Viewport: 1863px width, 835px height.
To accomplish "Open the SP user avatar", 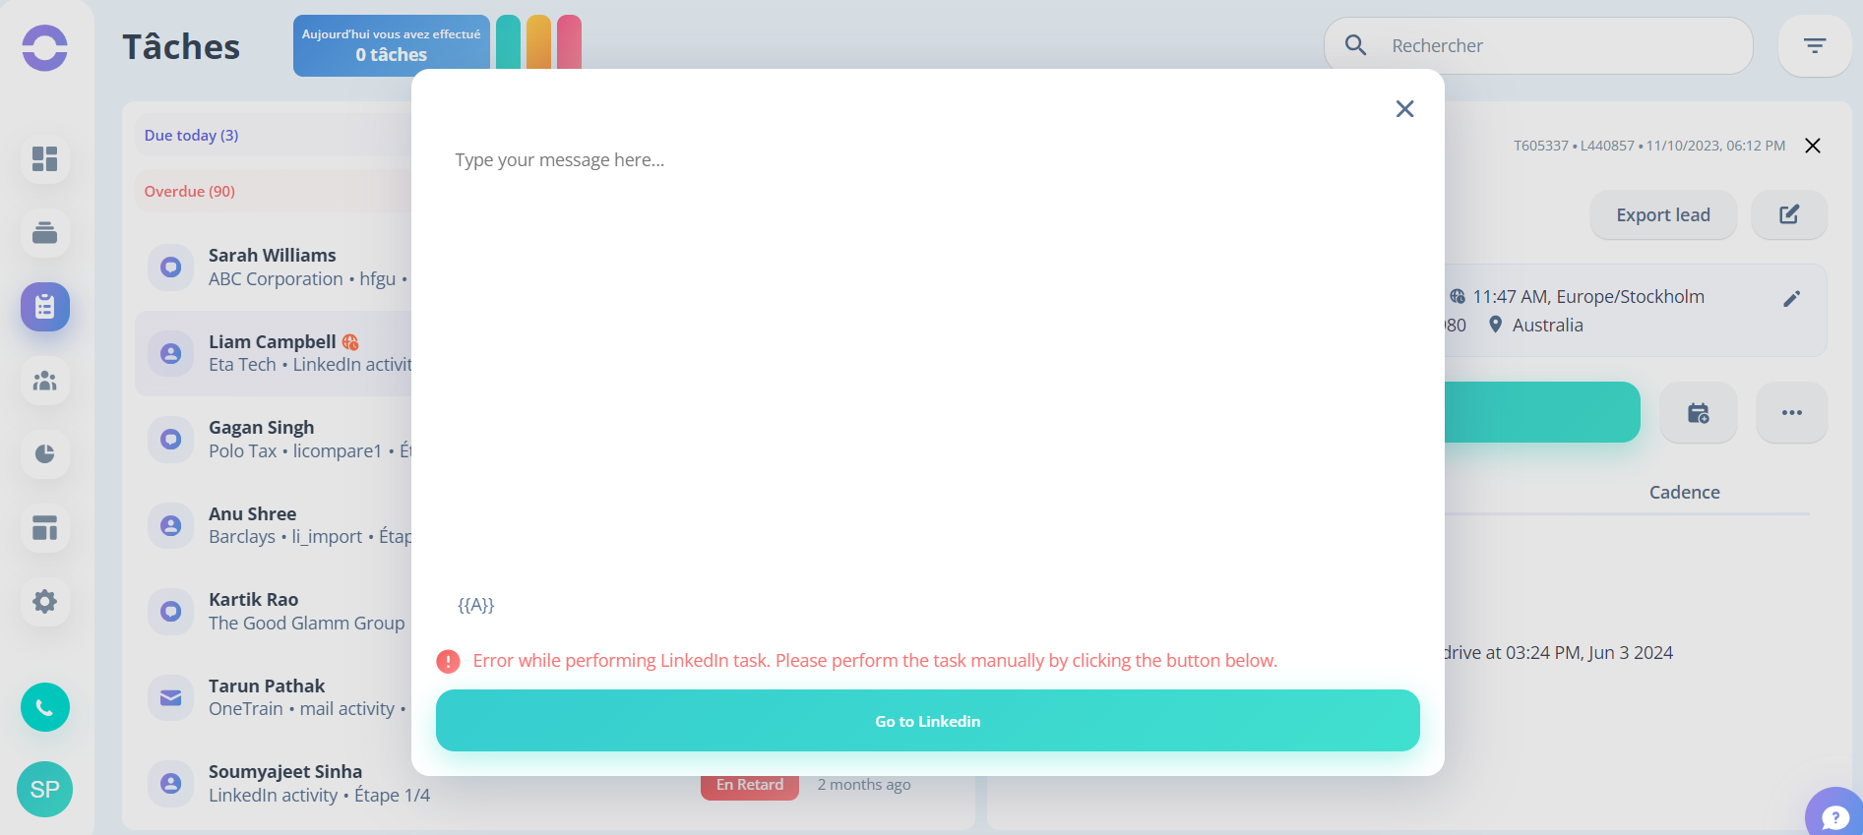I will (x=45, y=789).
